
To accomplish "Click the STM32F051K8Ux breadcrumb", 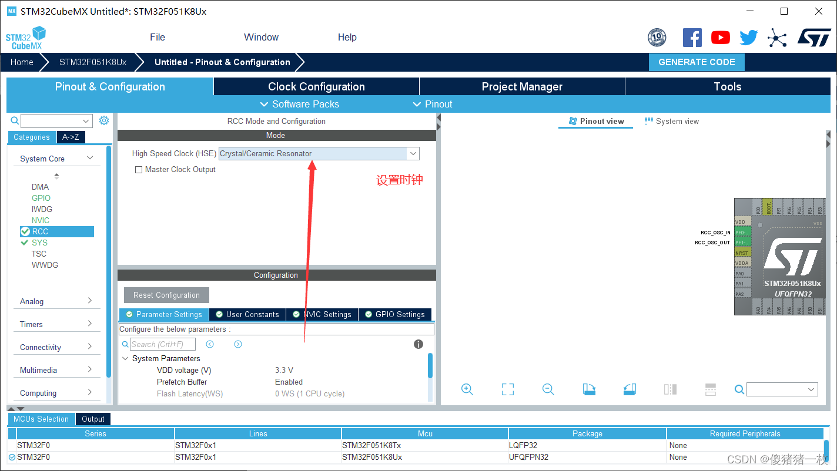I will (x=93, y=62).
